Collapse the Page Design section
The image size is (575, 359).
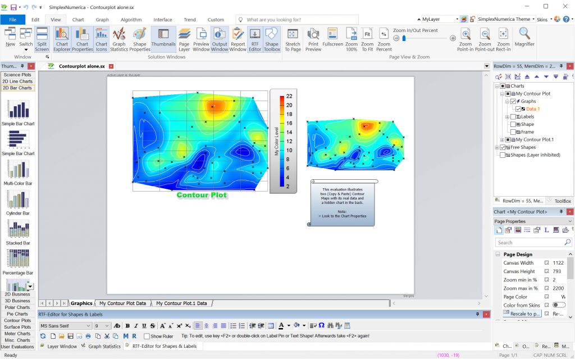(498, 254)
